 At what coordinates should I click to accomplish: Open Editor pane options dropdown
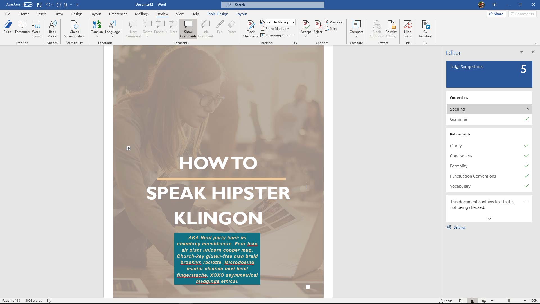(521, 52)
